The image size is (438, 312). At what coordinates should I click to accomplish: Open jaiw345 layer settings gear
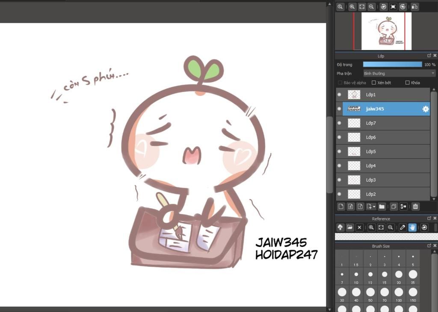[x=426, y=109]
